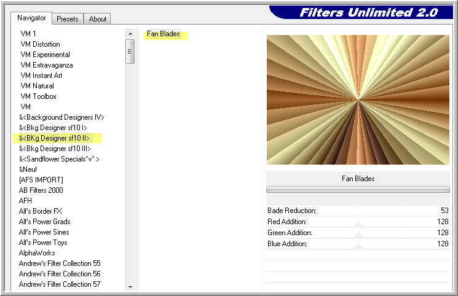Select &<Background Designers IV> category
The height and width of the screenshot is (296, 458).
61,117
